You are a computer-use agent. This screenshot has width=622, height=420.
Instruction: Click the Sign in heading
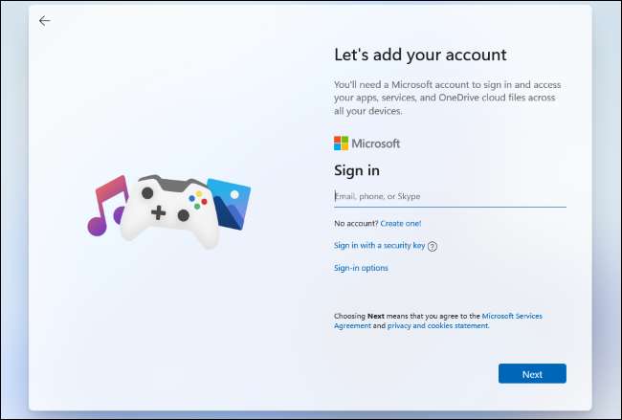pos(357,170)
